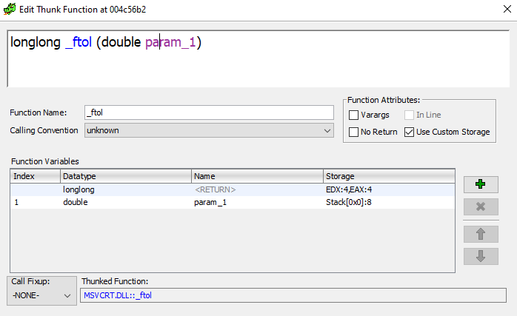This screenshot has height=316, width=517.
Task: Select the longlong datatype return cell
Action: coord(126,189)
